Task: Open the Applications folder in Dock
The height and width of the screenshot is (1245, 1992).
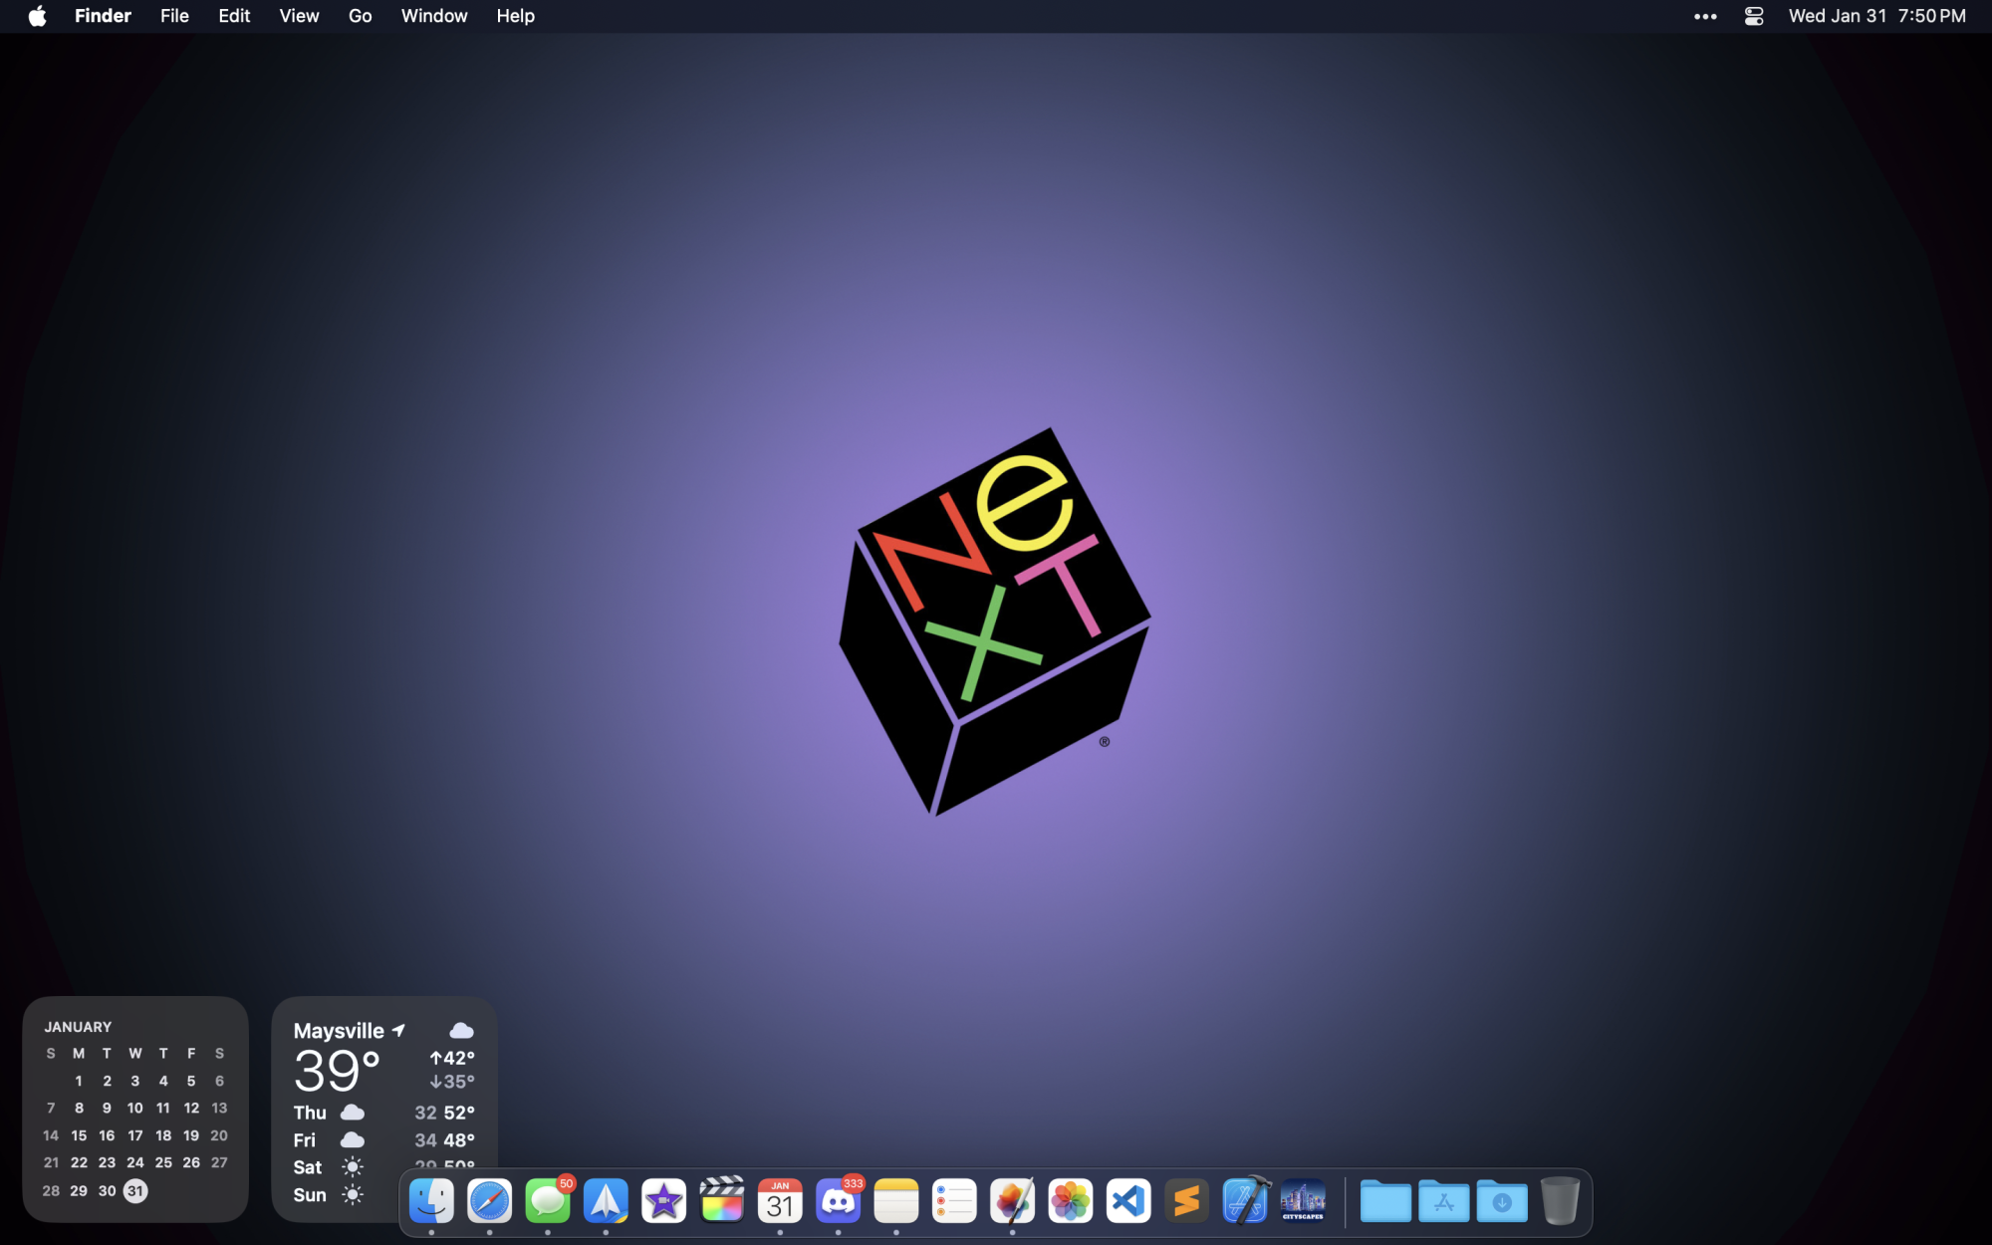Action: [1444, 1201]
